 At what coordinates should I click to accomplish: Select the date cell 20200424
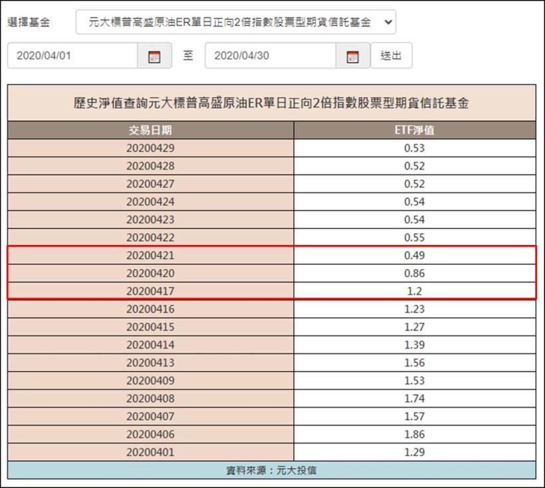click(150, 202)
